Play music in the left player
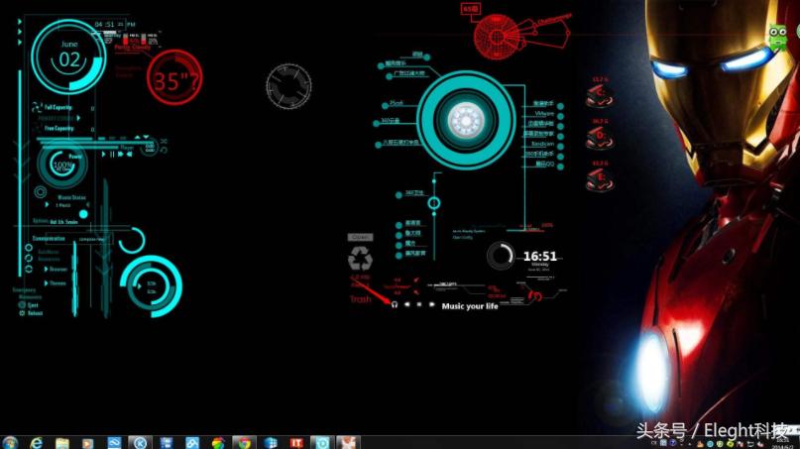This screenshot has width=800, height=449. (103, 154)
